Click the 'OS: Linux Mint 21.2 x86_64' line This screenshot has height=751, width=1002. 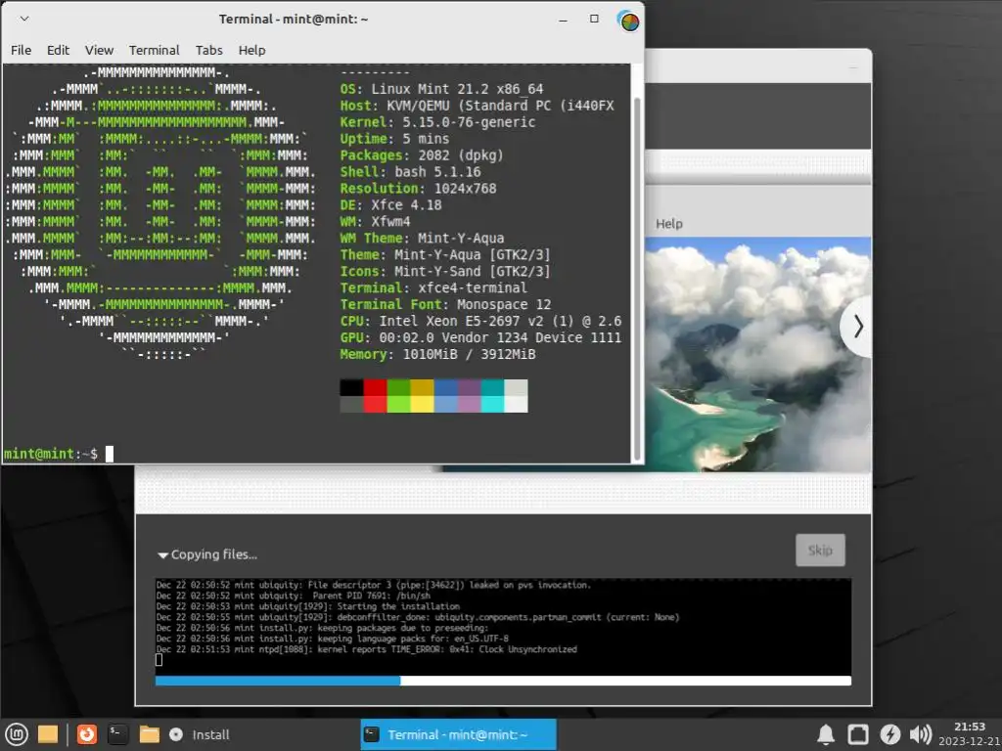(441, 89)
